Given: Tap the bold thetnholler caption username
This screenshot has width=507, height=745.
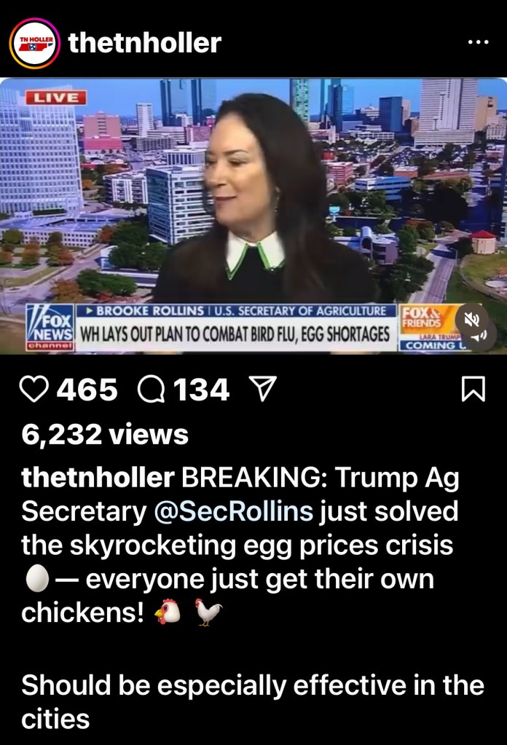Looking at the screenshot, I should pyautogui.click(x=98, y=477).
